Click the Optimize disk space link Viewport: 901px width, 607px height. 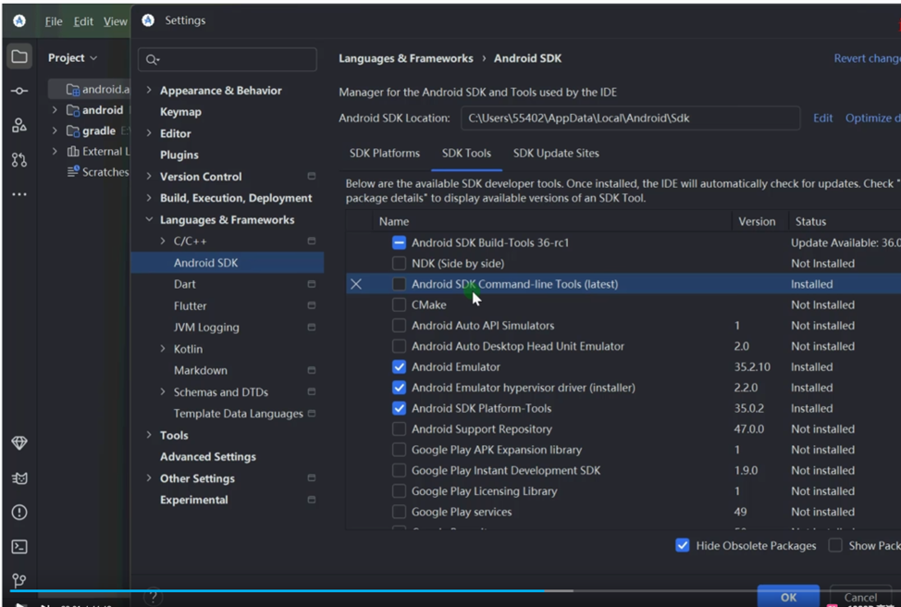[872, 118]
